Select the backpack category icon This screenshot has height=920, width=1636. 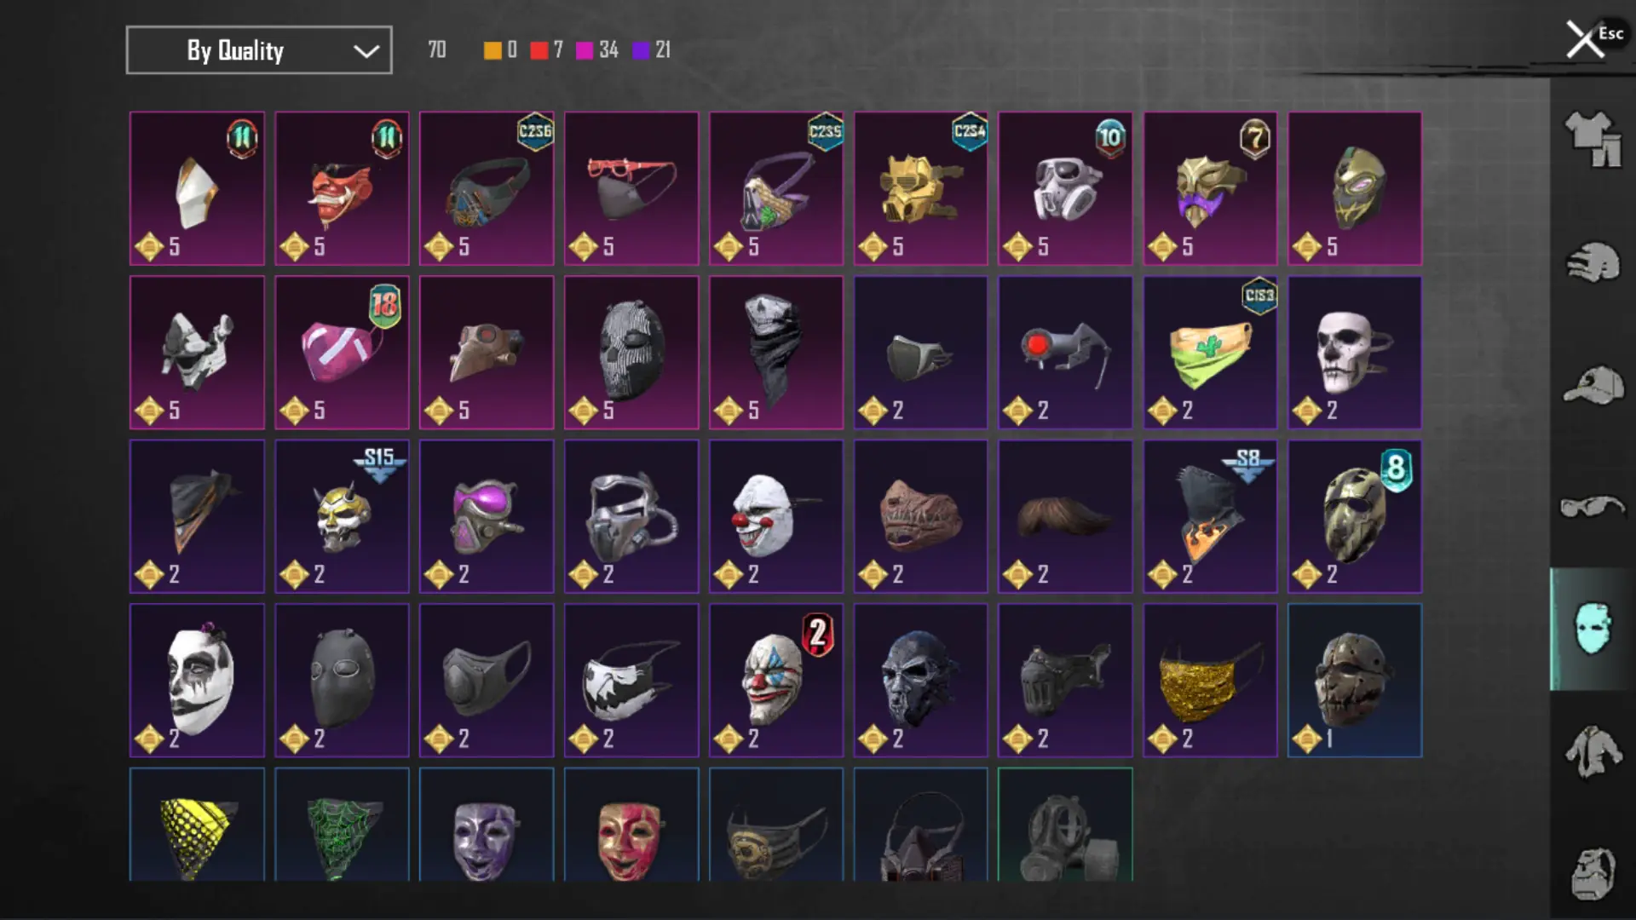click(1593, 873)
